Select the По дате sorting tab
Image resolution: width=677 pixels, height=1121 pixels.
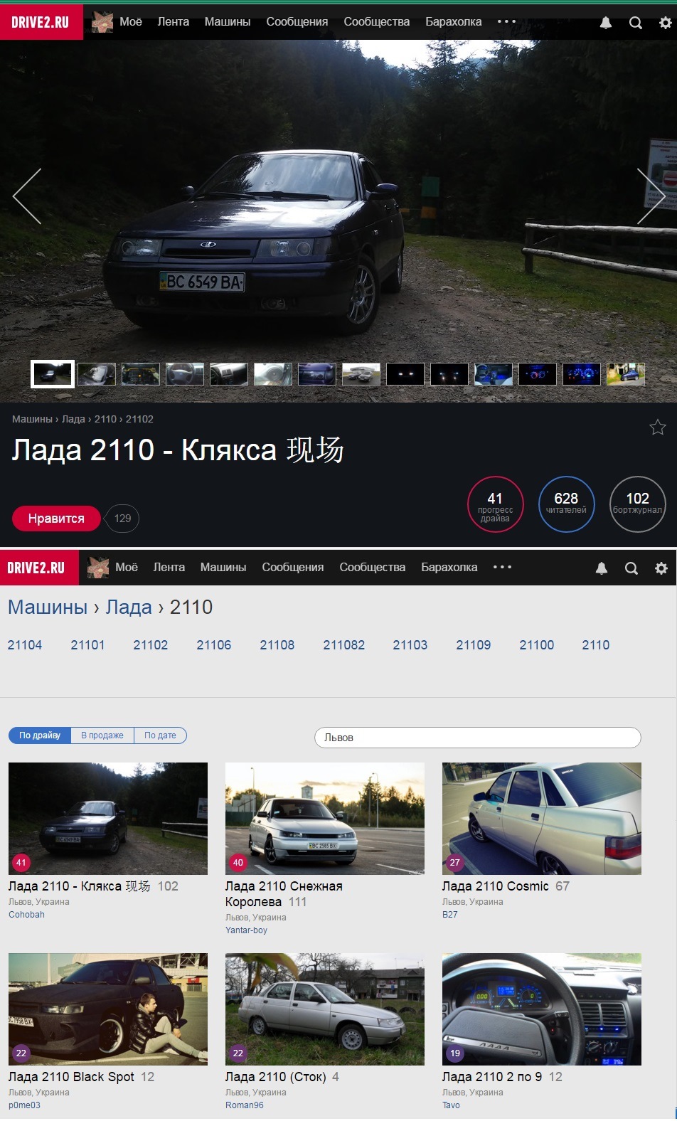coord(160,735)
